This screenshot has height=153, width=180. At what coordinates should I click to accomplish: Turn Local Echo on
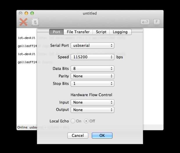(x=73, y=121)
